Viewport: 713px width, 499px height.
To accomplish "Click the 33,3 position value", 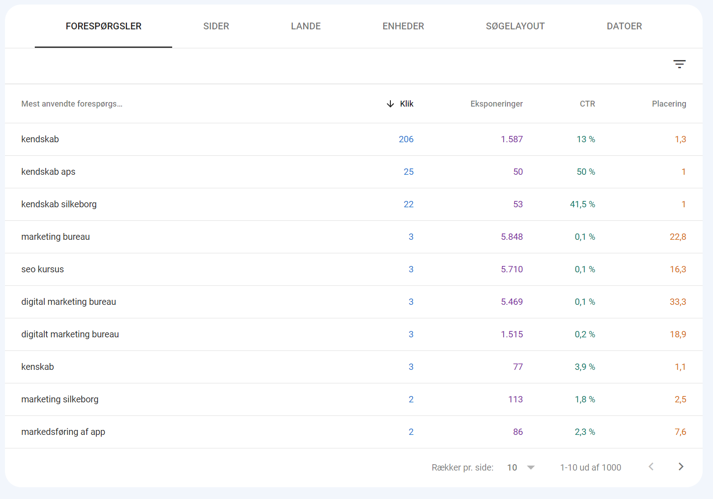I will [x=678, y=302].
